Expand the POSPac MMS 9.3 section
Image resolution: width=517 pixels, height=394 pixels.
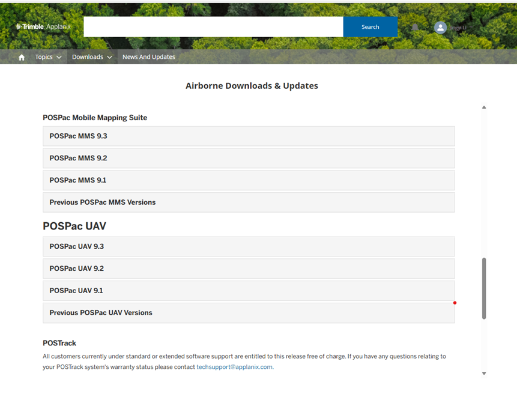(249, 136)
